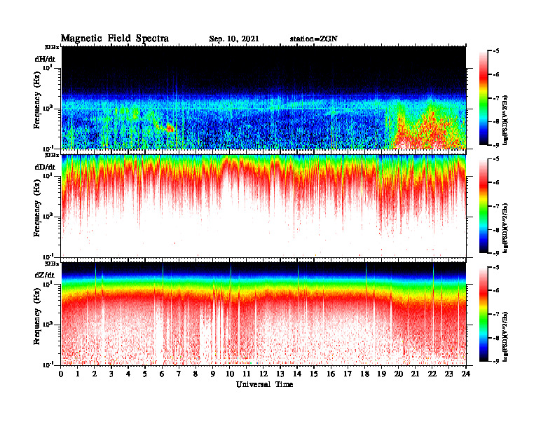This screenshot has width=555, height=429.
Task: Click hour tick label 18 on time axis
Action: (x=364, y=374)
